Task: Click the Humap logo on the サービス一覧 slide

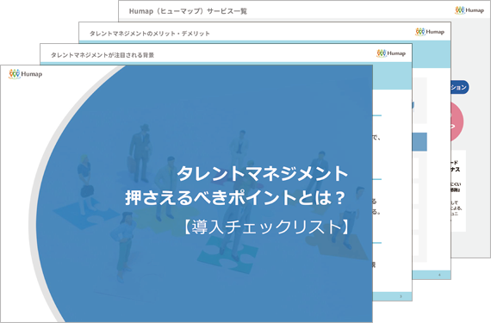Action: [469, 10]
